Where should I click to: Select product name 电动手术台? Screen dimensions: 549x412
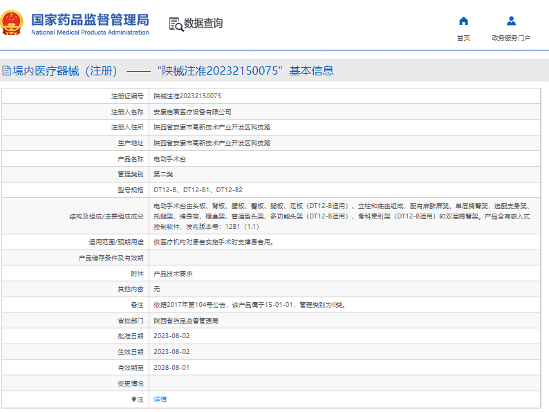pyautogui.click(x=170, y=159)
